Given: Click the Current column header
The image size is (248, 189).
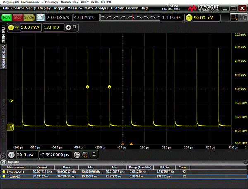Looking at the screenshot, I should pos(42,167).
